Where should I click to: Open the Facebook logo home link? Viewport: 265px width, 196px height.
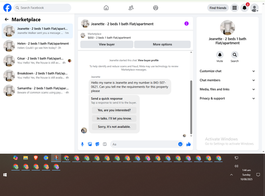pos(7,8)
